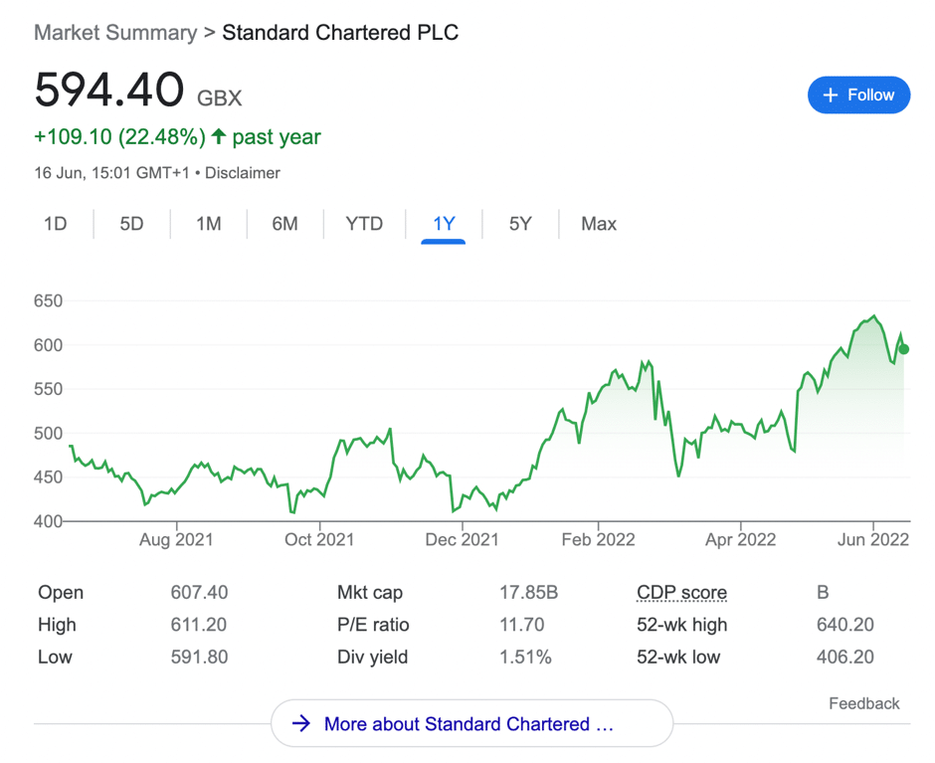This screenshot has height=763, width=935.
Task: Click the plus icon on Follow button
Action: (x=831, y=95)
